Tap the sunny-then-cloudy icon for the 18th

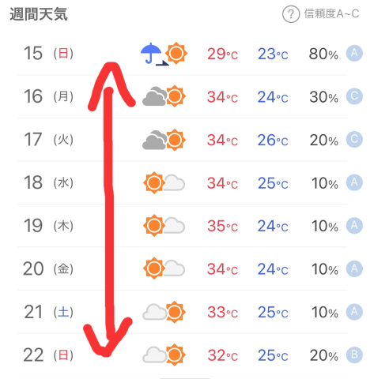click(164, 182)
